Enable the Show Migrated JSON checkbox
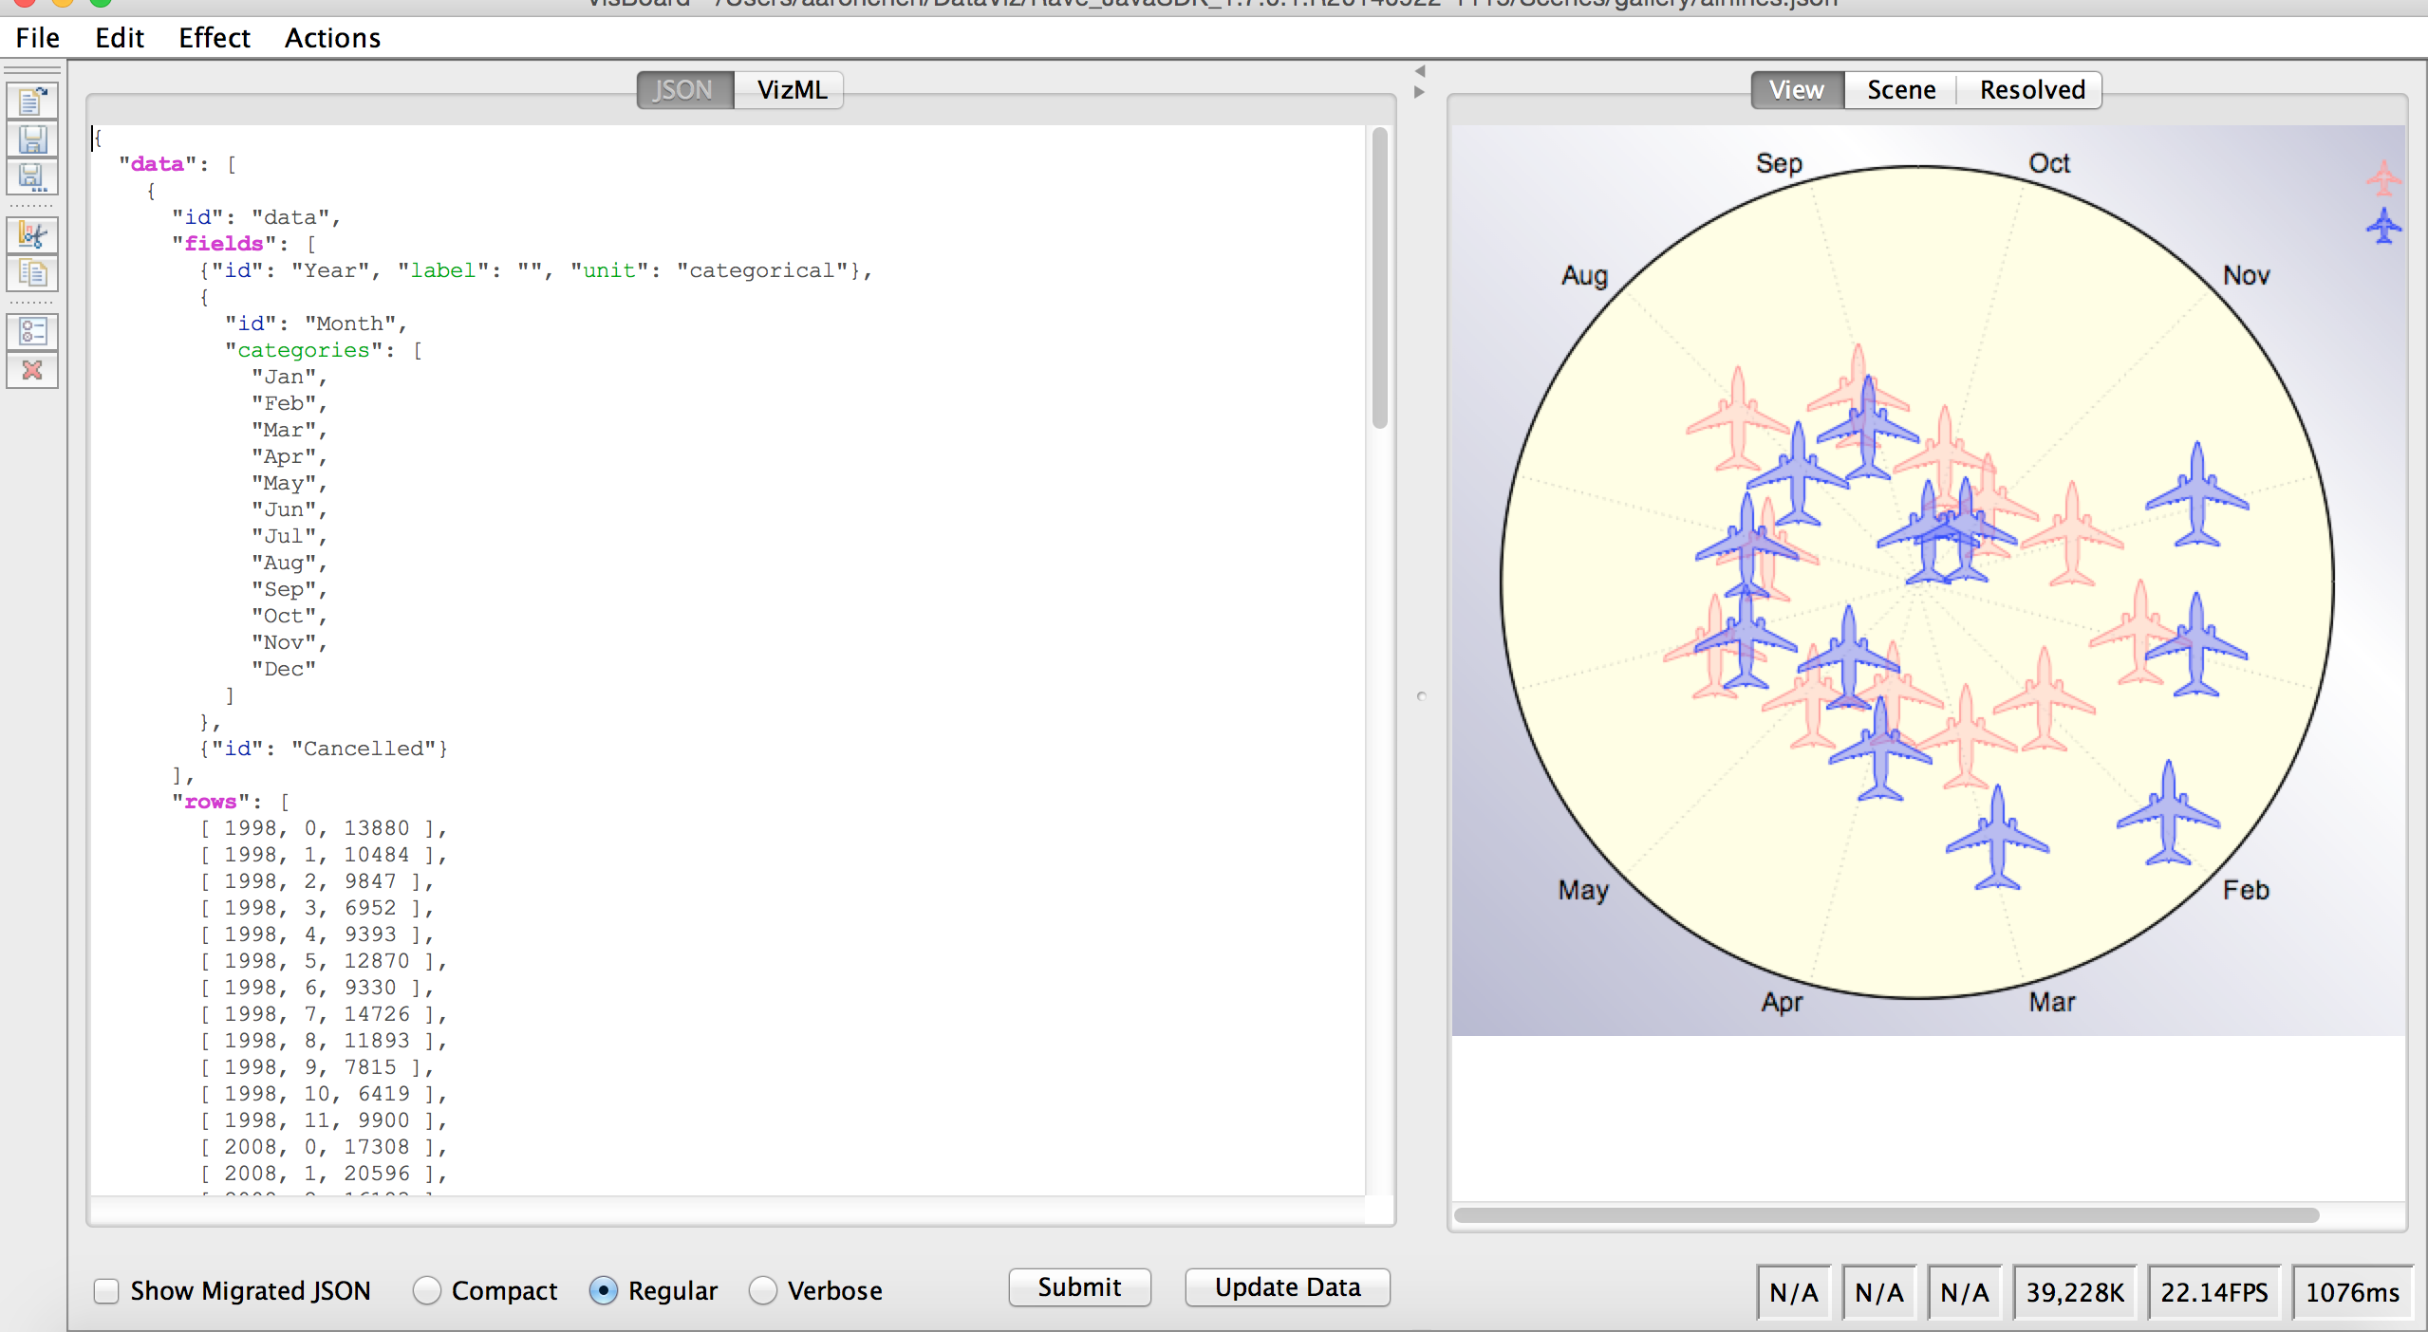Screen dimensions: 2428x1332 click(x=106, y=1290)
